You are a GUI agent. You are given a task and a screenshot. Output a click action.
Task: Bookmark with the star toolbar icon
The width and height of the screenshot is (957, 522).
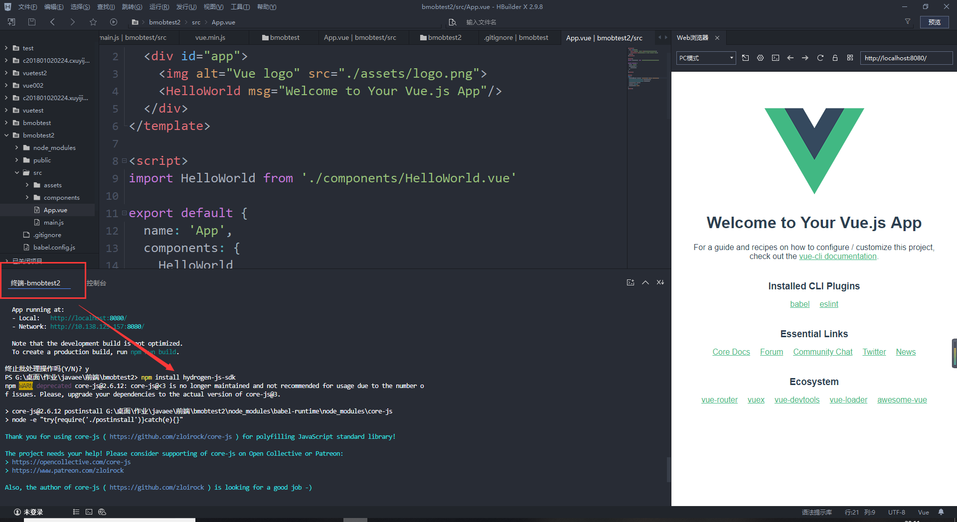93,22
